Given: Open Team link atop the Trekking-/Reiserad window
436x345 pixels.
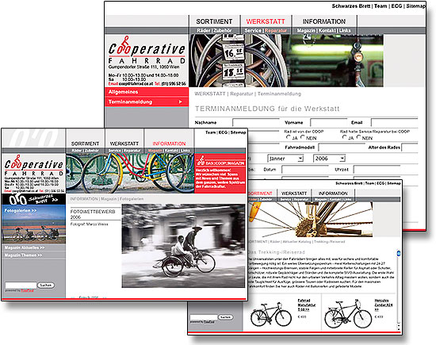Looking at the screenshot, I should coord(369,183).
